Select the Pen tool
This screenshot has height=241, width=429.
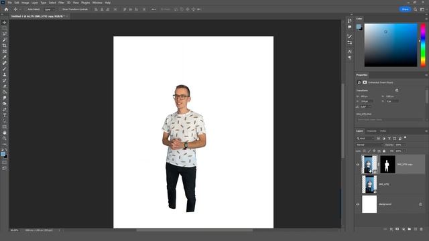[5, 109]
